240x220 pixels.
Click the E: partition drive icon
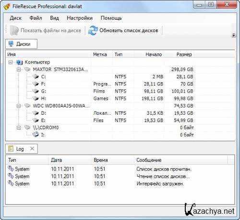[x=36, y=120]
